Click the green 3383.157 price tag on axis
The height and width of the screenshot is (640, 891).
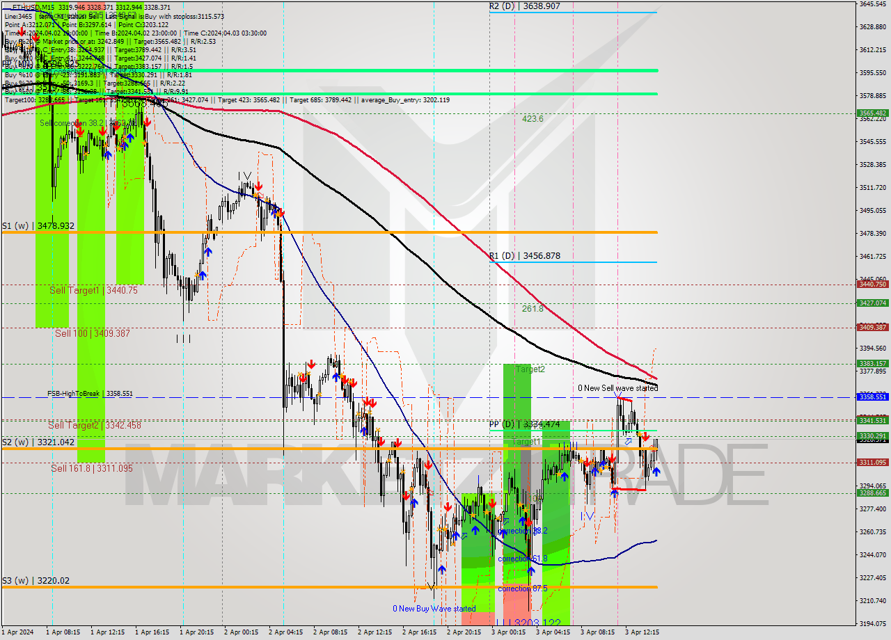point(872,363)
